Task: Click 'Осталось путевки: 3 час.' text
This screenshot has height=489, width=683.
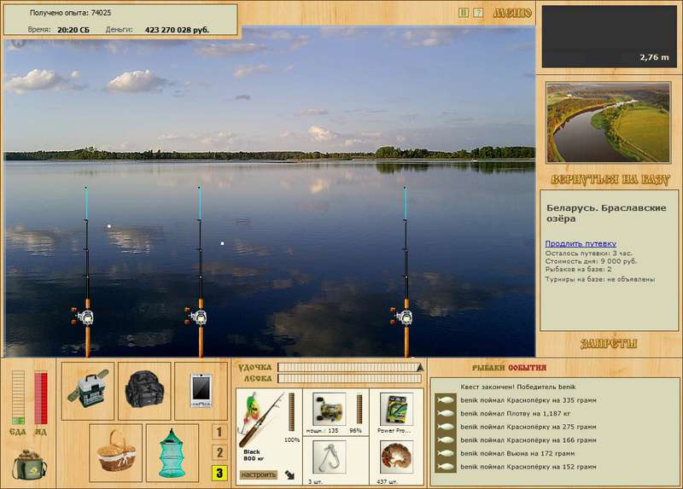Action: tap(589, 253)
